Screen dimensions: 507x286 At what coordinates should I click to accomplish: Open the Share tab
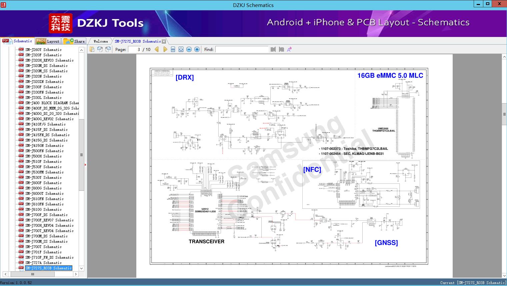(x=74, y=41)
